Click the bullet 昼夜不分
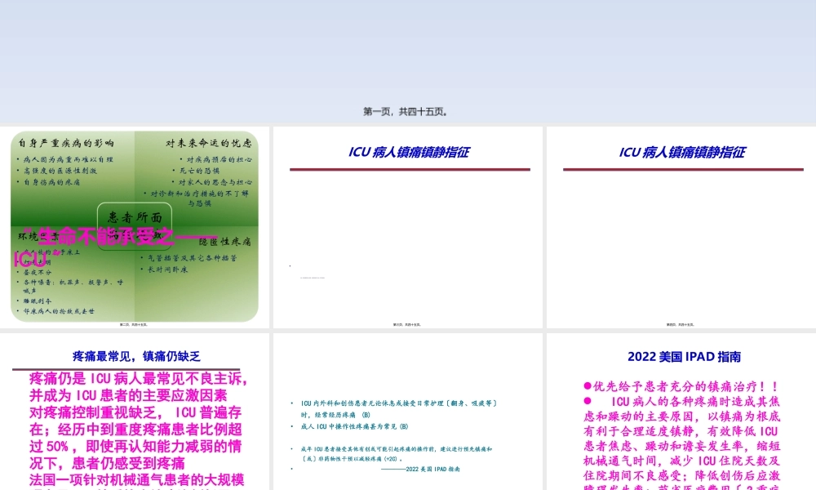816x490 pixels. coord(38,272)
